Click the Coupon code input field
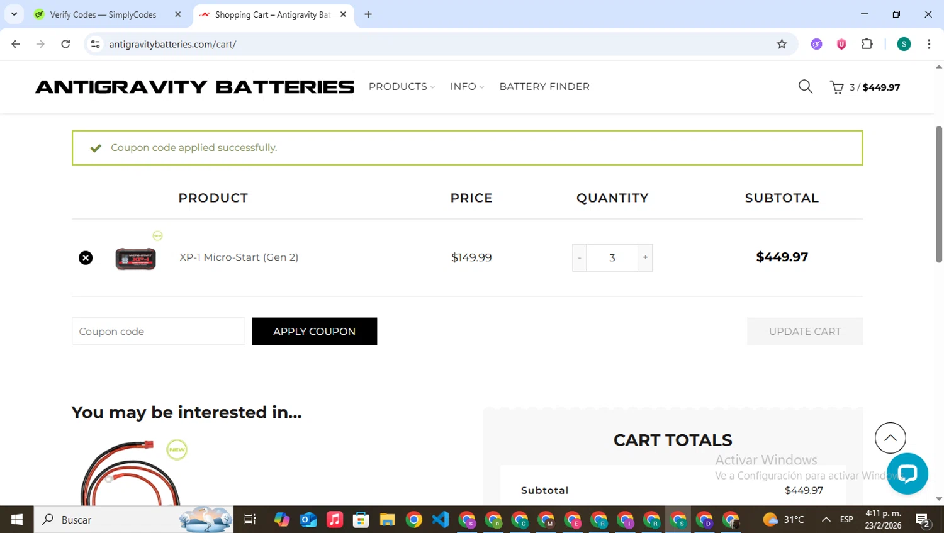Image resolution: width=944 pixels, height=533 pixels. coord(159,332)
